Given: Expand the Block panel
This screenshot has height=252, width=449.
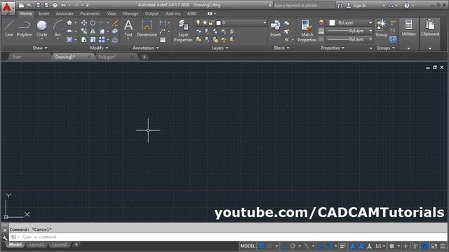Looking at the screenshot, I should (x=281, y=48).
